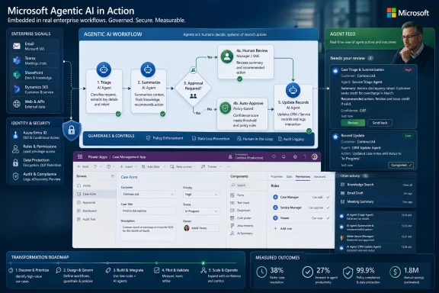This screenshot has height=293, width=439.
Task: Collapse the Screens panel via its menu icon
Action: click(x=113, y=176)
